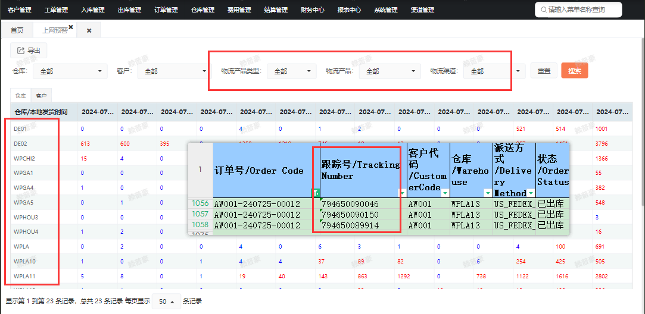Select the WPLA warehouse row label
The image size is (645, 314).
(x=21, y=247)
